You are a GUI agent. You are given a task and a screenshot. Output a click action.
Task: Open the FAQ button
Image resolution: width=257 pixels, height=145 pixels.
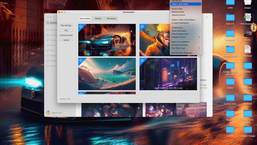[66, 31]
